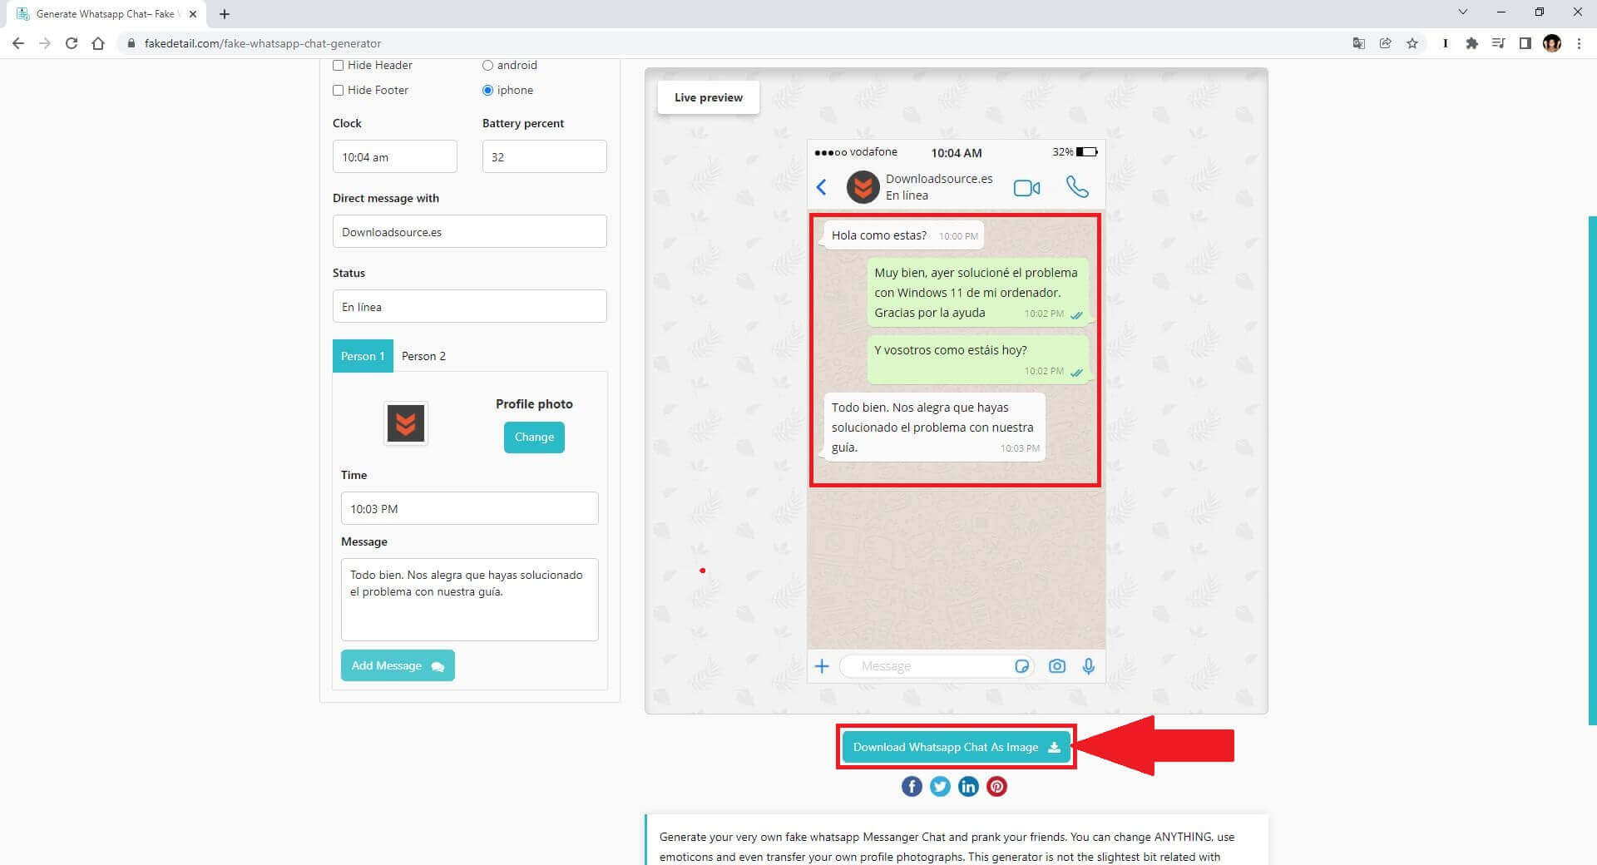Tap the phone call icon in preview
The image size is (1597, 865).
[x=1077, y=187]
